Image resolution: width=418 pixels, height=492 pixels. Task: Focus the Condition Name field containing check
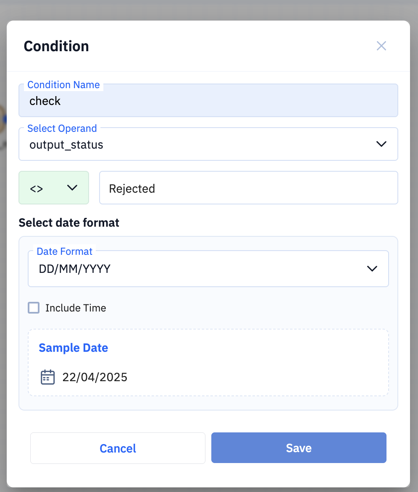[x=208, y=100]
